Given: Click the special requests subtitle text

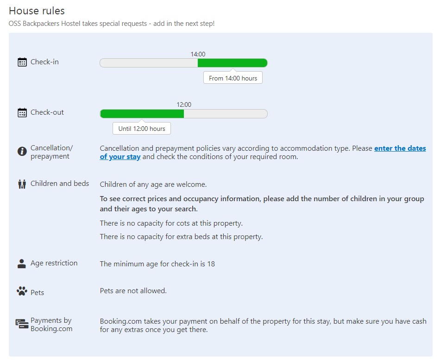Looking at the screenshot, I should point(112,23).
